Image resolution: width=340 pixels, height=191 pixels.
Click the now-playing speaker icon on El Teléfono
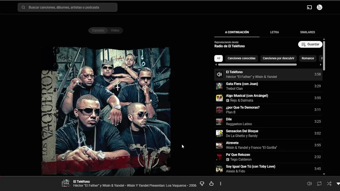[219, 75]
